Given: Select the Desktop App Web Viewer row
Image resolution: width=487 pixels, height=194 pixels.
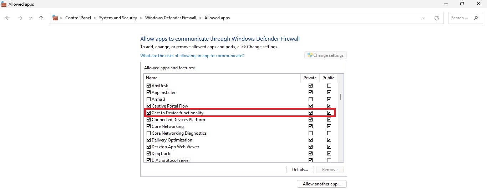Looking at the screenshot, I should [x=240, y=147].
